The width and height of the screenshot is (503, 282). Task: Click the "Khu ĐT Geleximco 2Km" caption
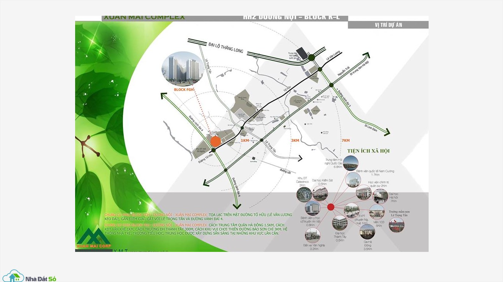[x=303, y=182]
